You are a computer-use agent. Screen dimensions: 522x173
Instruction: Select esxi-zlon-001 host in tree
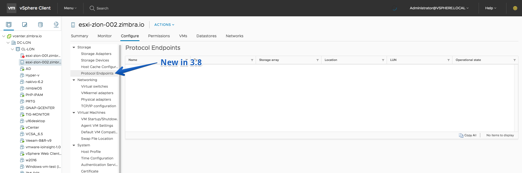[x=43, y=56]
